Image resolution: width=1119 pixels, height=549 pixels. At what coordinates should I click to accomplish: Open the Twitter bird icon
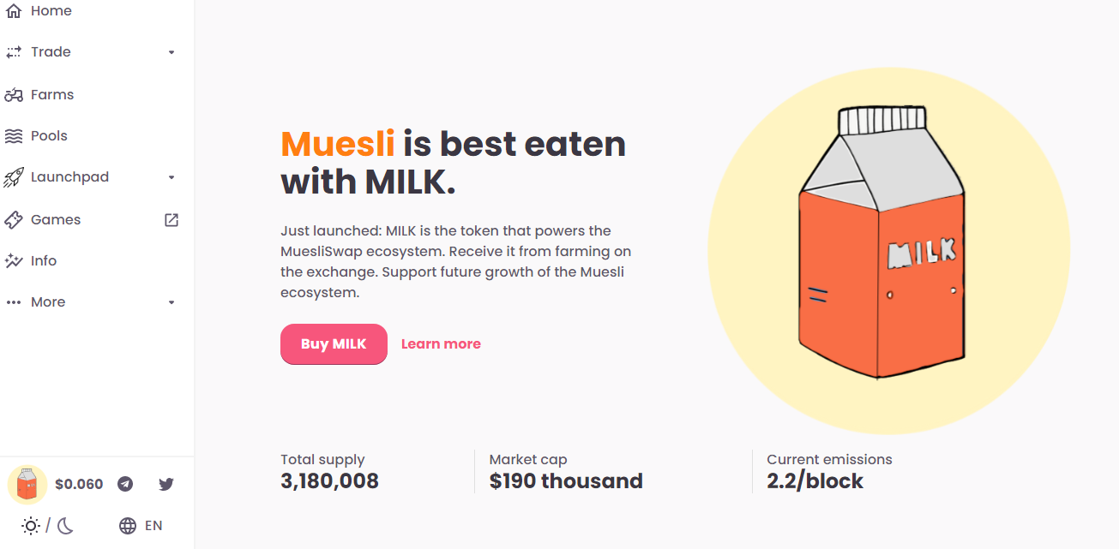click(x=166, y=484)
